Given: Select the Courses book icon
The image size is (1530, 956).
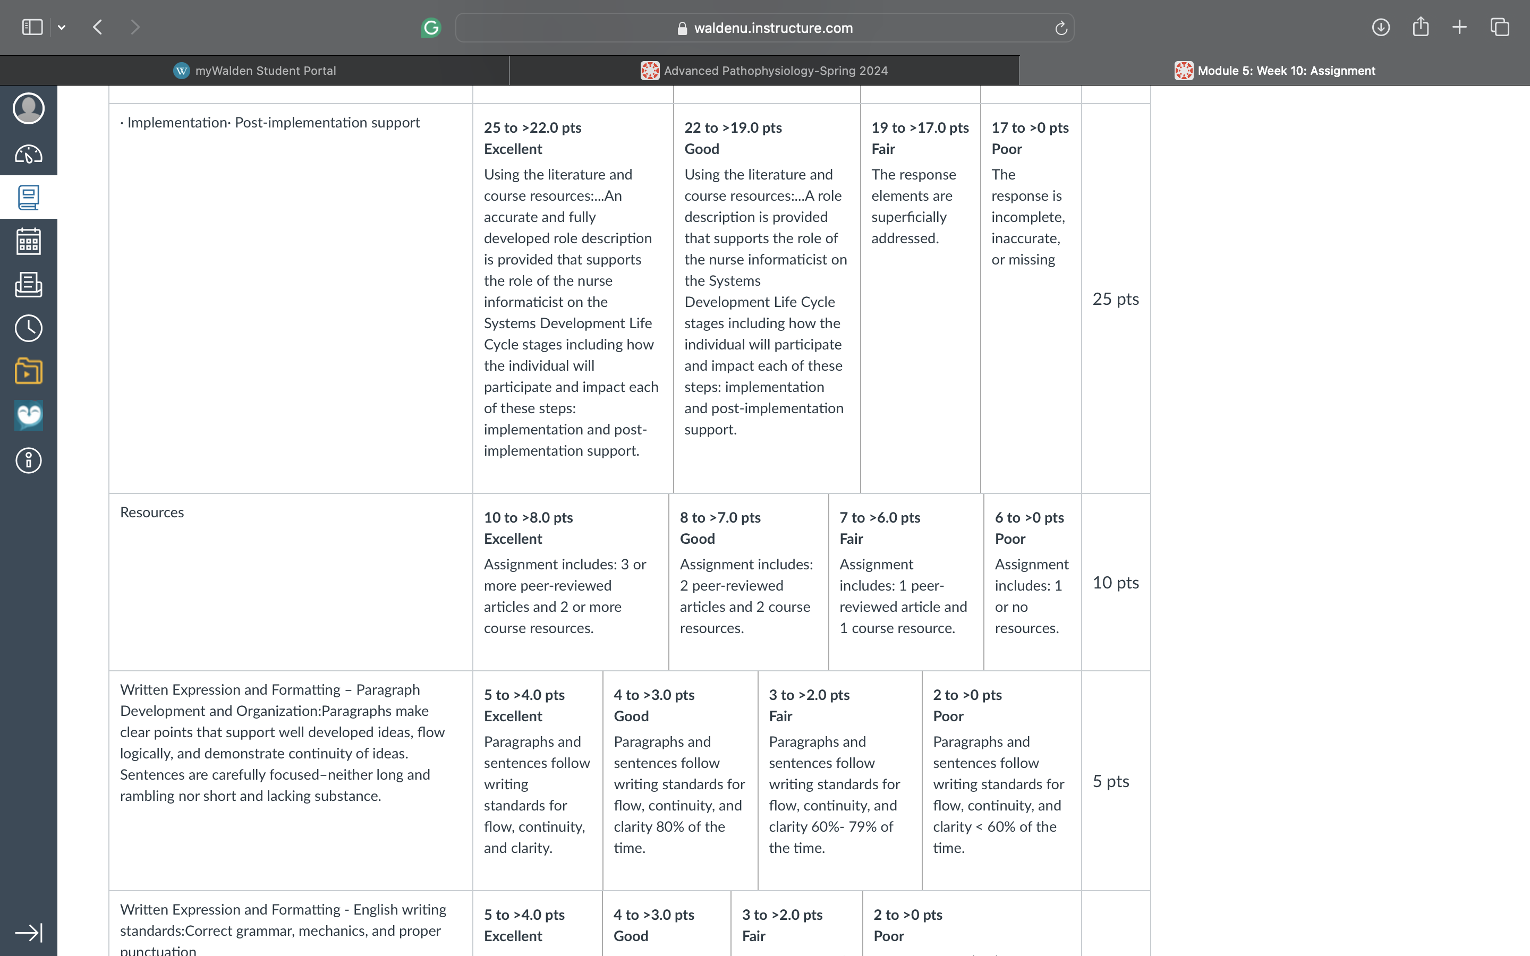Looking at the screenshot, I should [29, 198].
